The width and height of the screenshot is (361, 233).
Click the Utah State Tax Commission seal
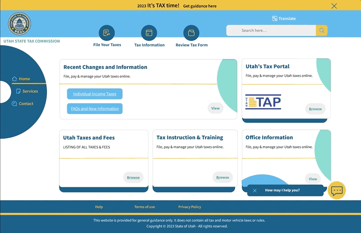(19, 24)
